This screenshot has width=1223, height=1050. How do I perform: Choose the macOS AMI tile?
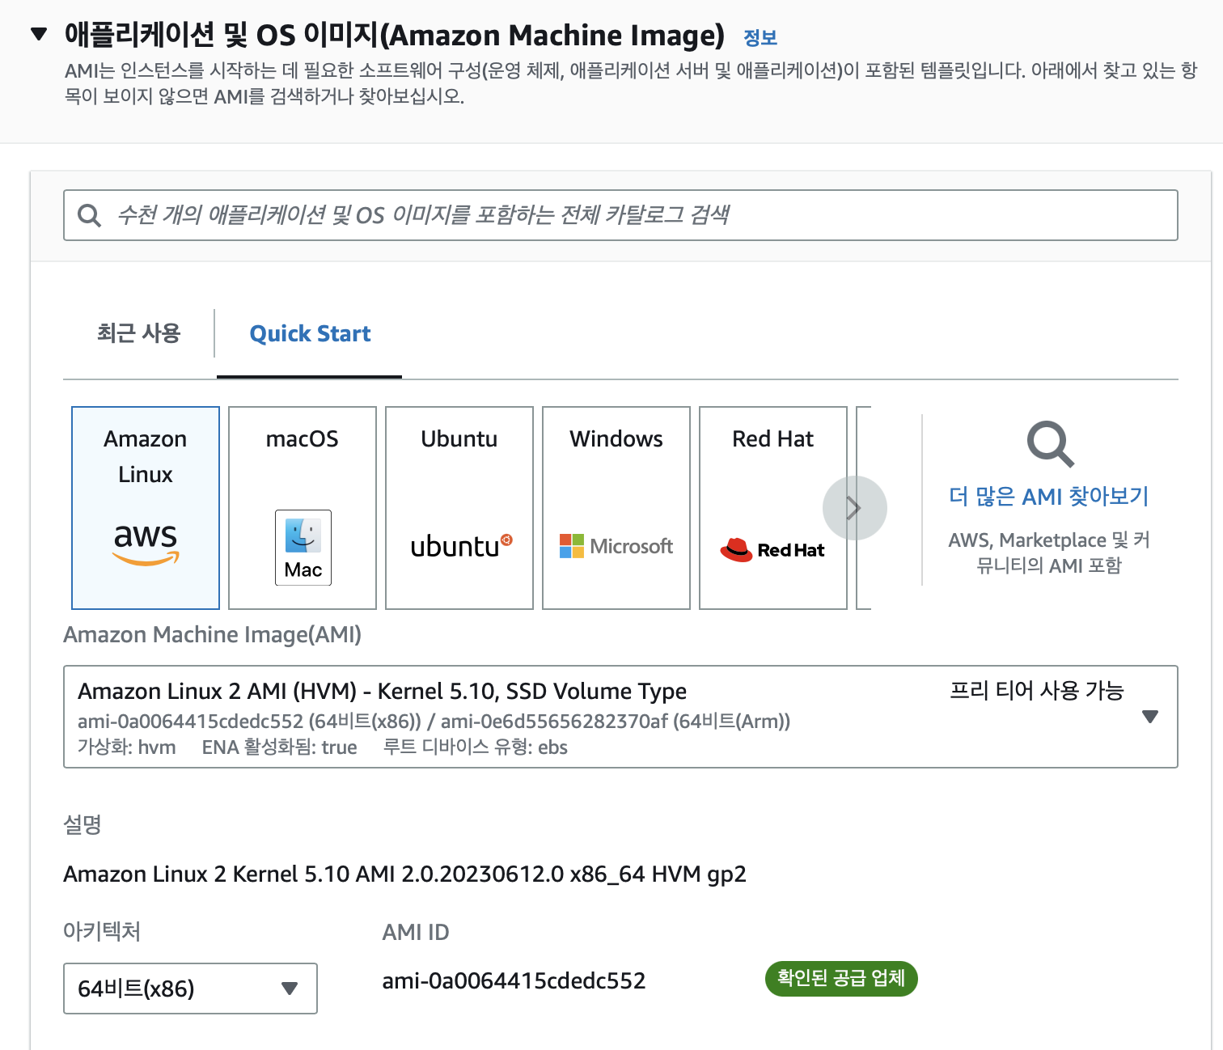point(303,508)
